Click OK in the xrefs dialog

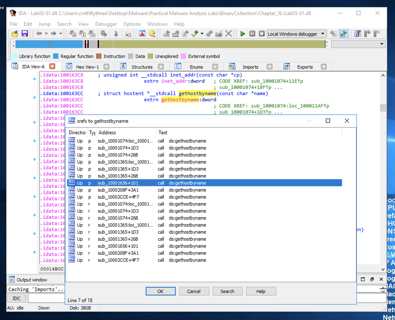(x=160, y=291)
